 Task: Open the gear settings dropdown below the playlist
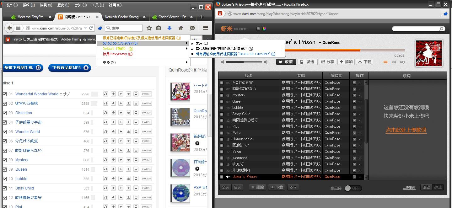[293, 187]
